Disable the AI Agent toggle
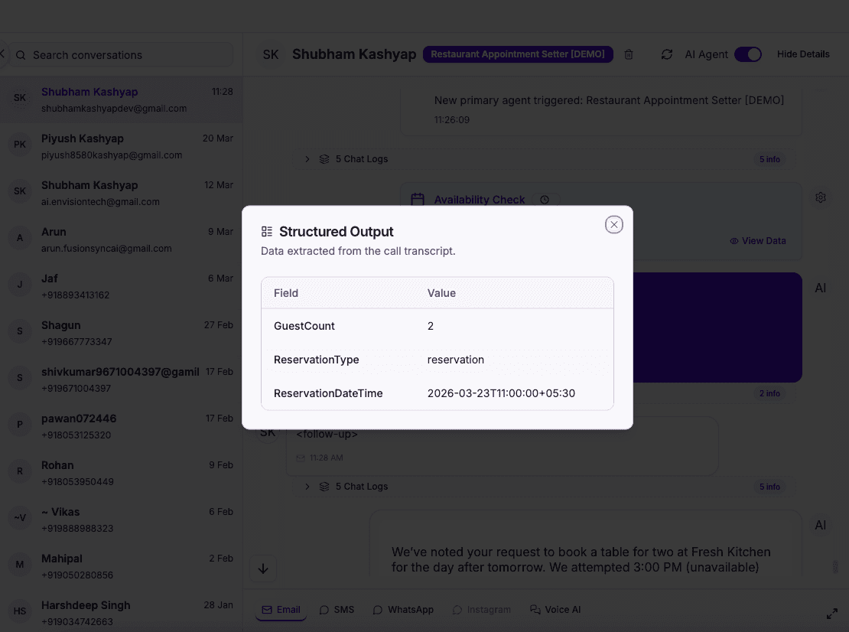 [x=748, y=54]
